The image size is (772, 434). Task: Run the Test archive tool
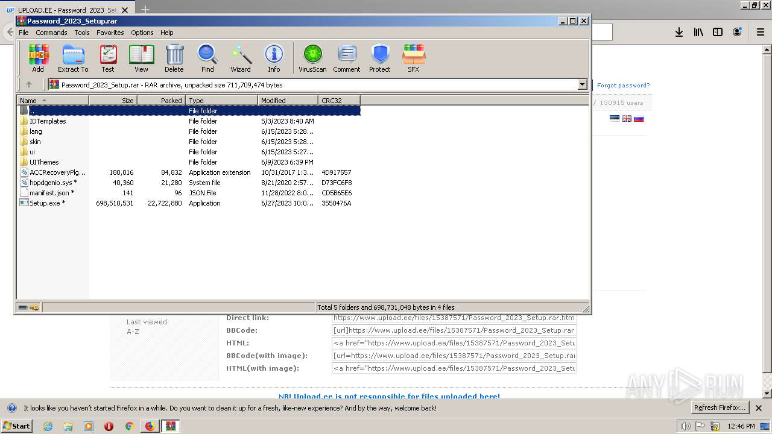(108, 58)
